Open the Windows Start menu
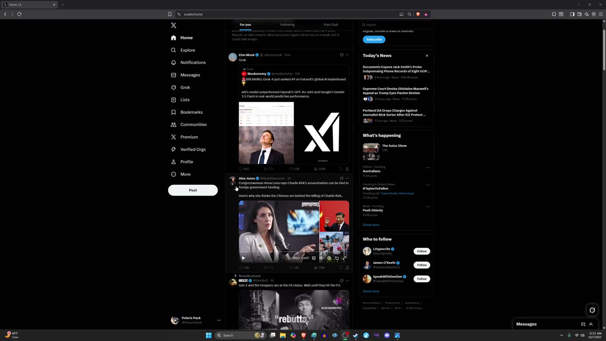The image size is (606, 341). pyautogui.click(x=208, y=335)
